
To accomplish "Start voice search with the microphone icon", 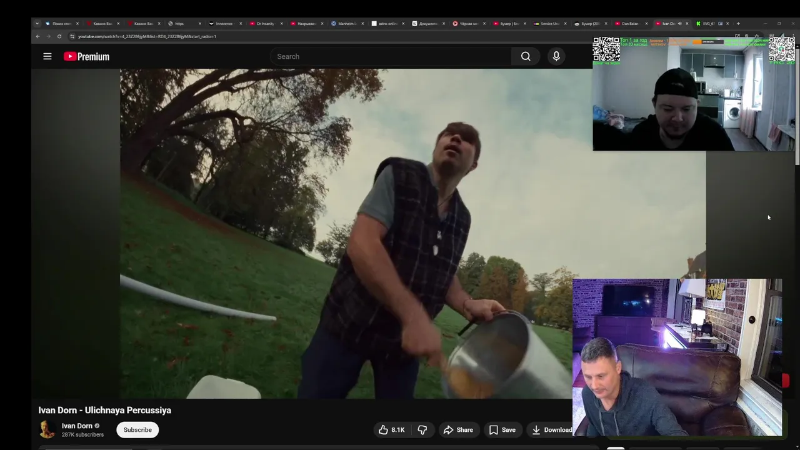I will (x=556, y=56).
